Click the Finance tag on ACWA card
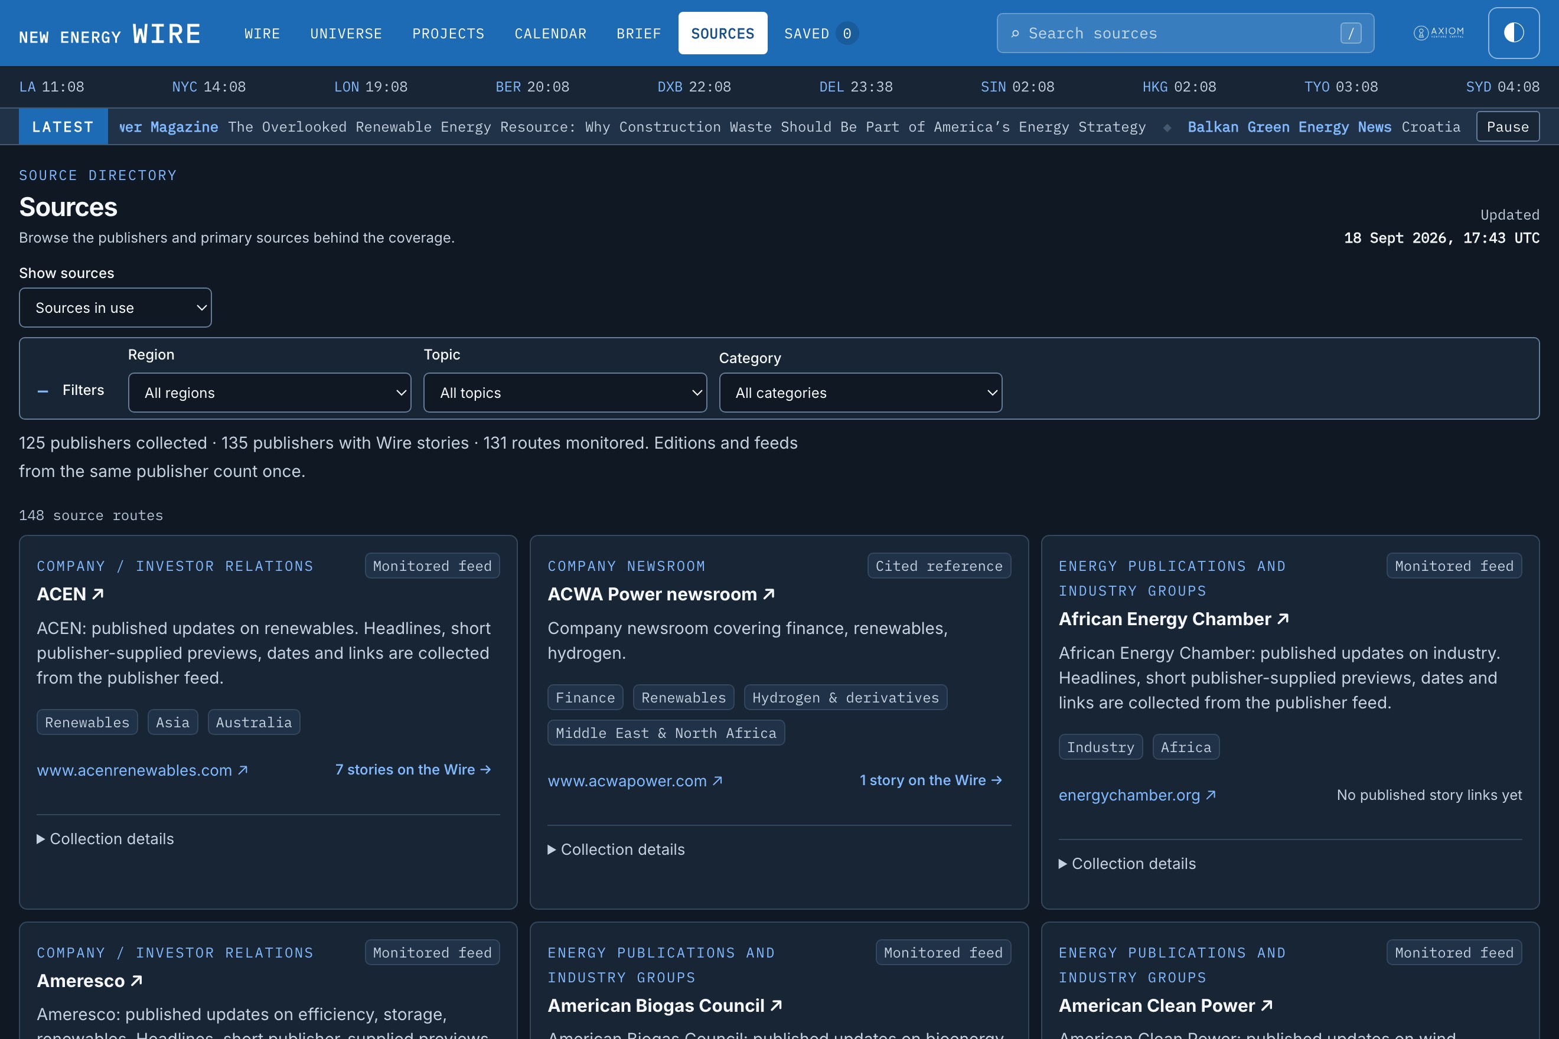Image resolution: width=1559 pixels, height=1039 pixels. [585, 697]
